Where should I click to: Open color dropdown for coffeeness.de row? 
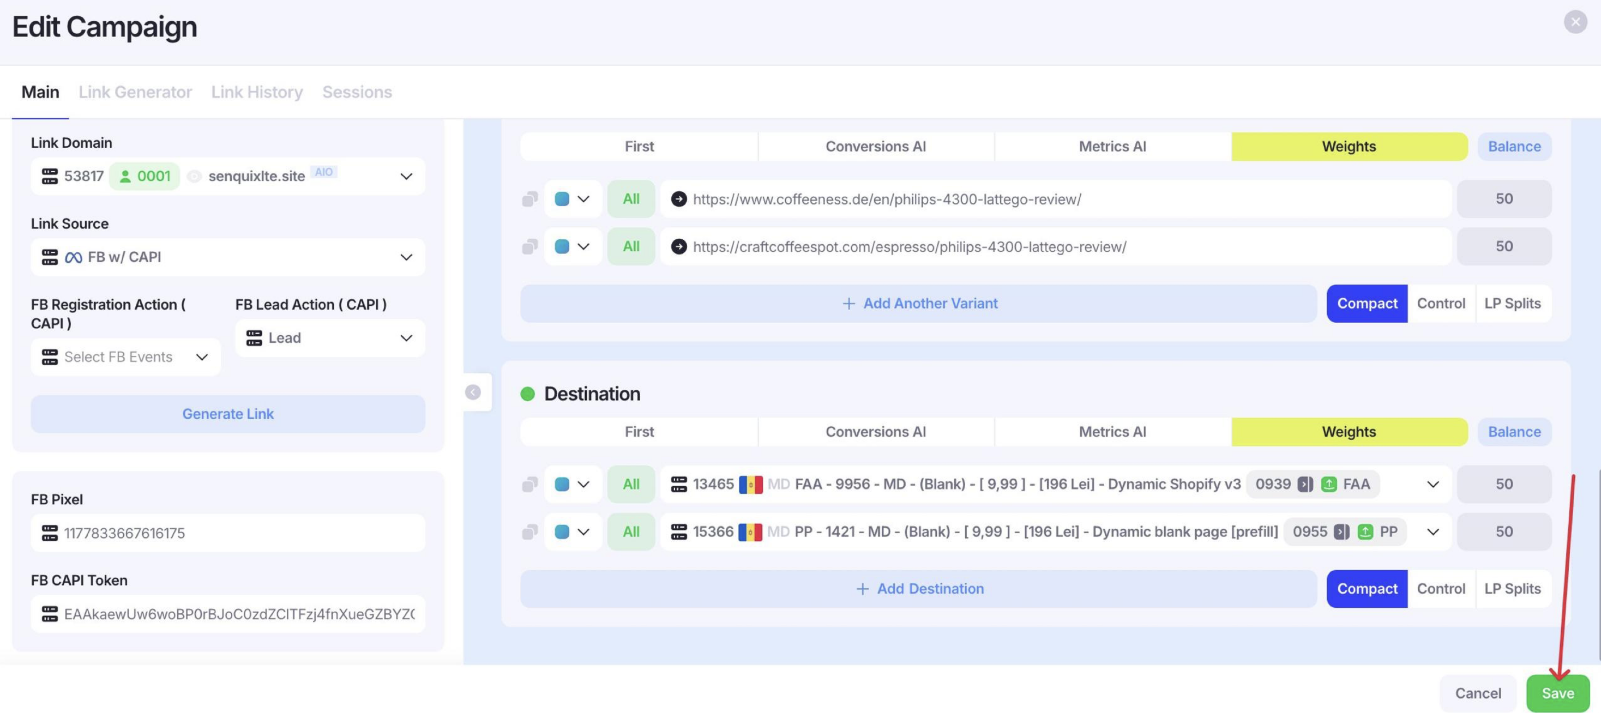click(x=573, y=200)
